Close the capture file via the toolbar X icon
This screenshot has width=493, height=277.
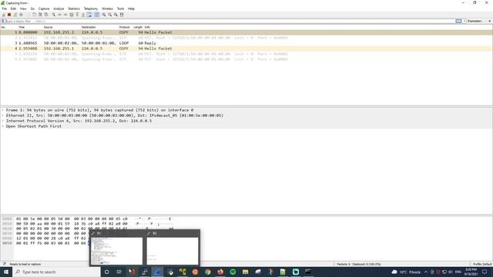coord(40,15)
